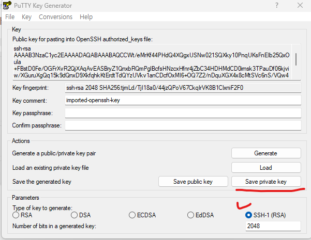This screenshot has width=311, height=240.
Task: Open the Conversions menu
Action: 55,17
